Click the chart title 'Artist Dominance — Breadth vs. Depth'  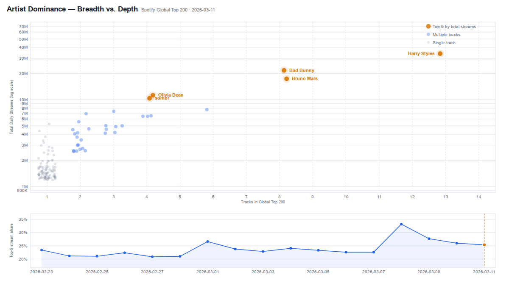[72, 9]
